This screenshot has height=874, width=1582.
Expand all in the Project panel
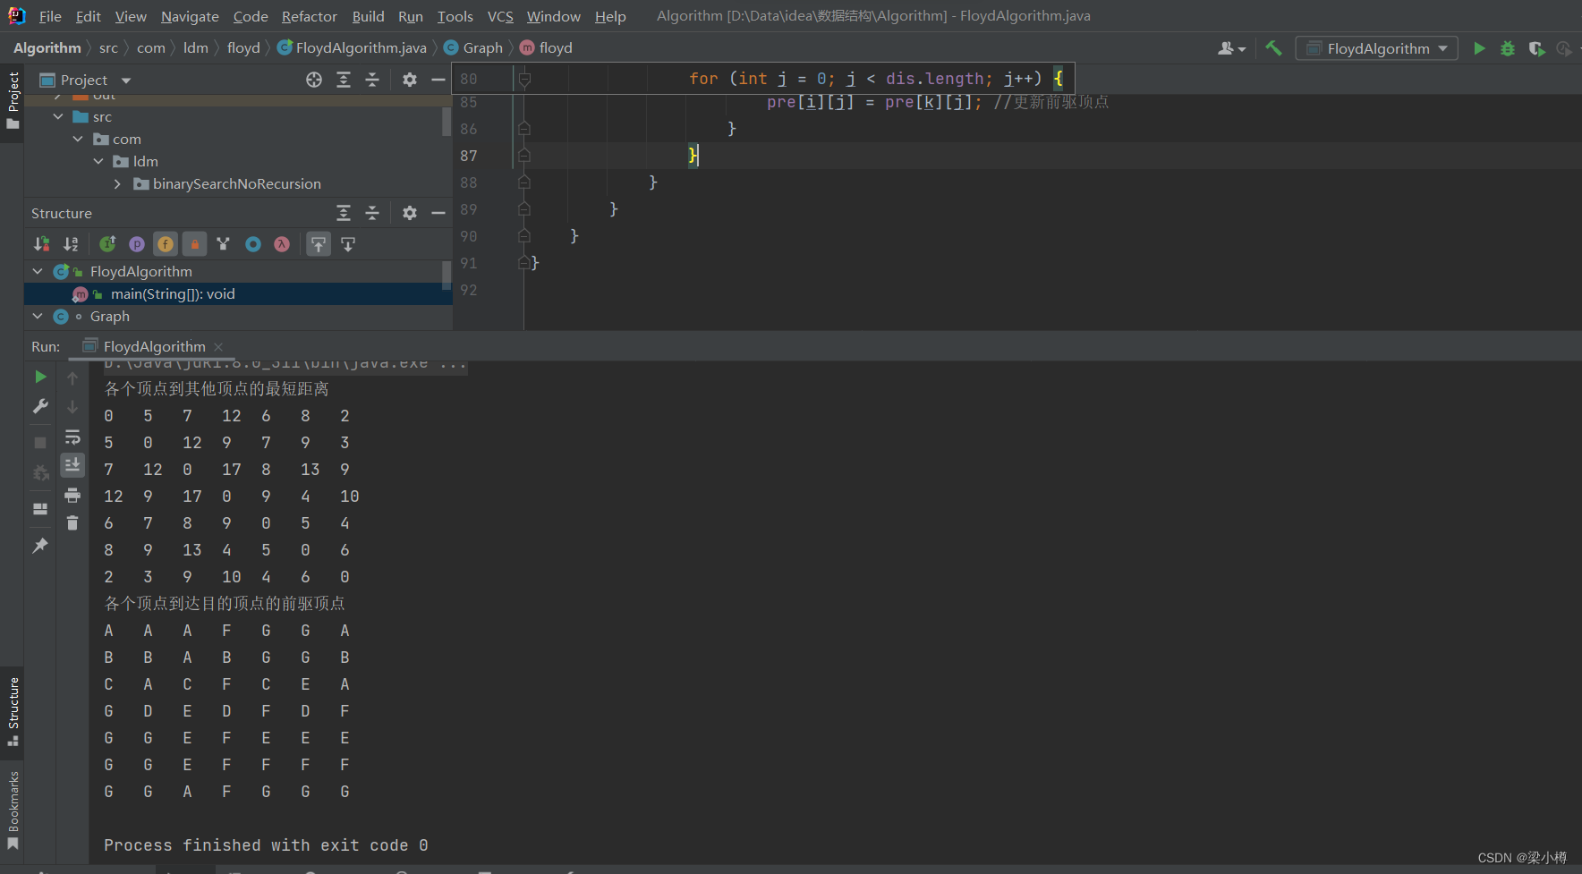click(x=344, y=80)
